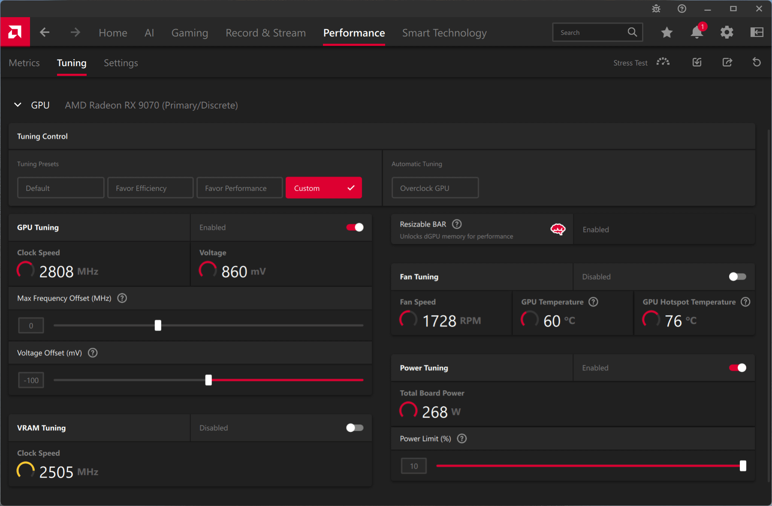This screenshot has height=506, width=772.
Task: Click the AMD logo icon
Action: (x=15, y=32)
